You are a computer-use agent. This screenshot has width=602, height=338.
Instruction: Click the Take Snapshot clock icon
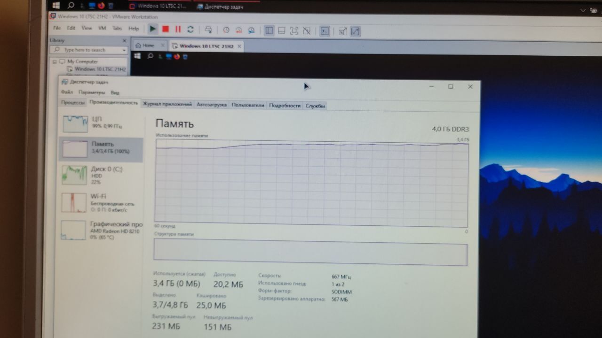point(226,30)
